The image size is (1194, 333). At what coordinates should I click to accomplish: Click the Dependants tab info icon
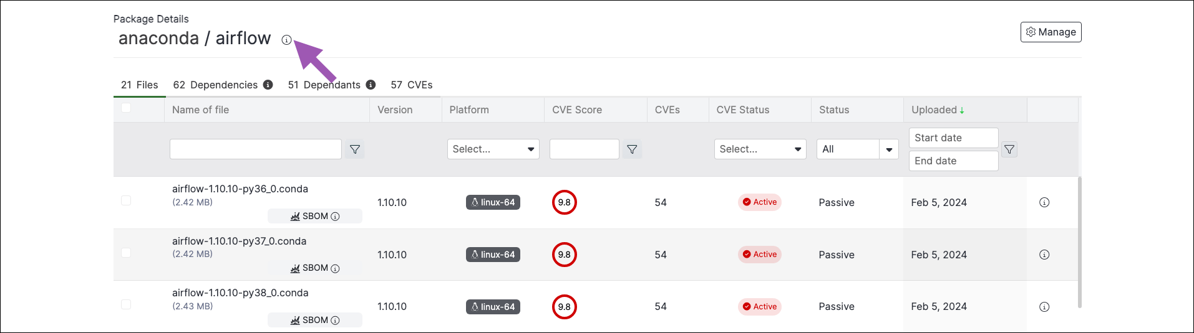[371, 85]
